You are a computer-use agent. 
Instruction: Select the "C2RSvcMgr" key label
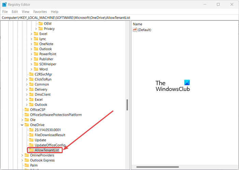coord(43,74)
